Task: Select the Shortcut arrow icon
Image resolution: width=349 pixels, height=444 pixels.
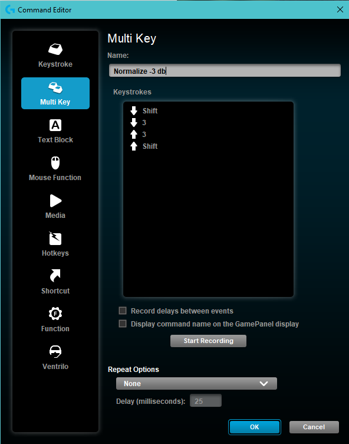Action: tap(55, 276)
